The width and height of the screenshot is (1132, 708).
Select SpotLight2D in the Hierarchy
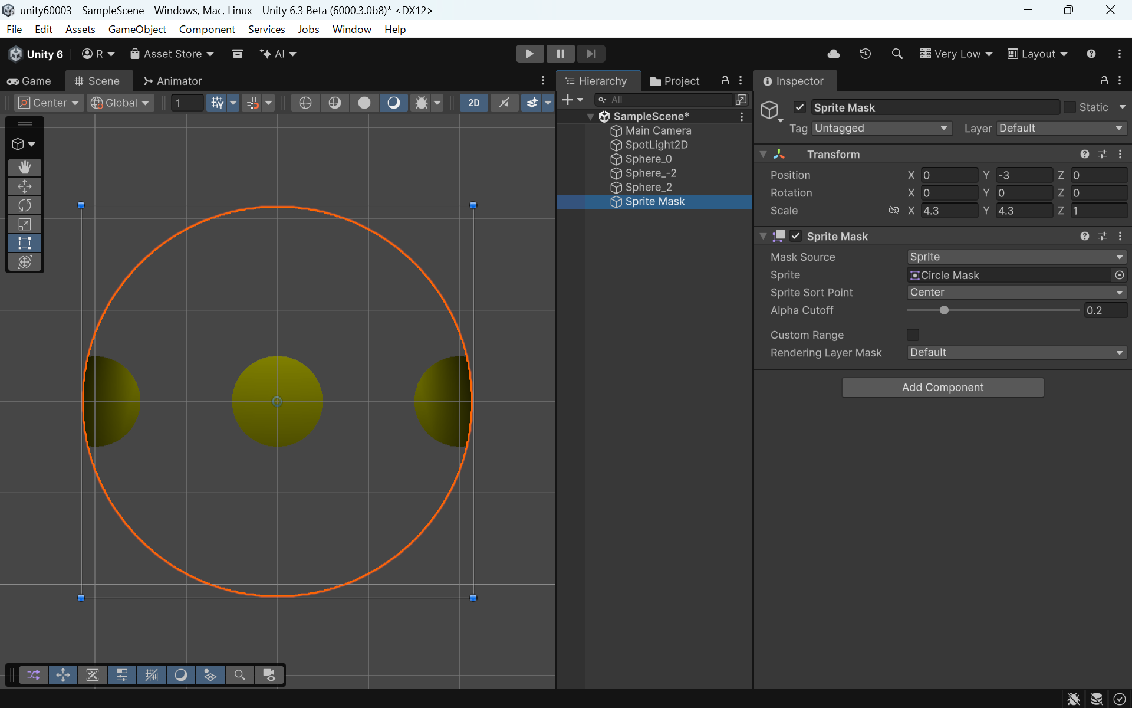[656, 145]
